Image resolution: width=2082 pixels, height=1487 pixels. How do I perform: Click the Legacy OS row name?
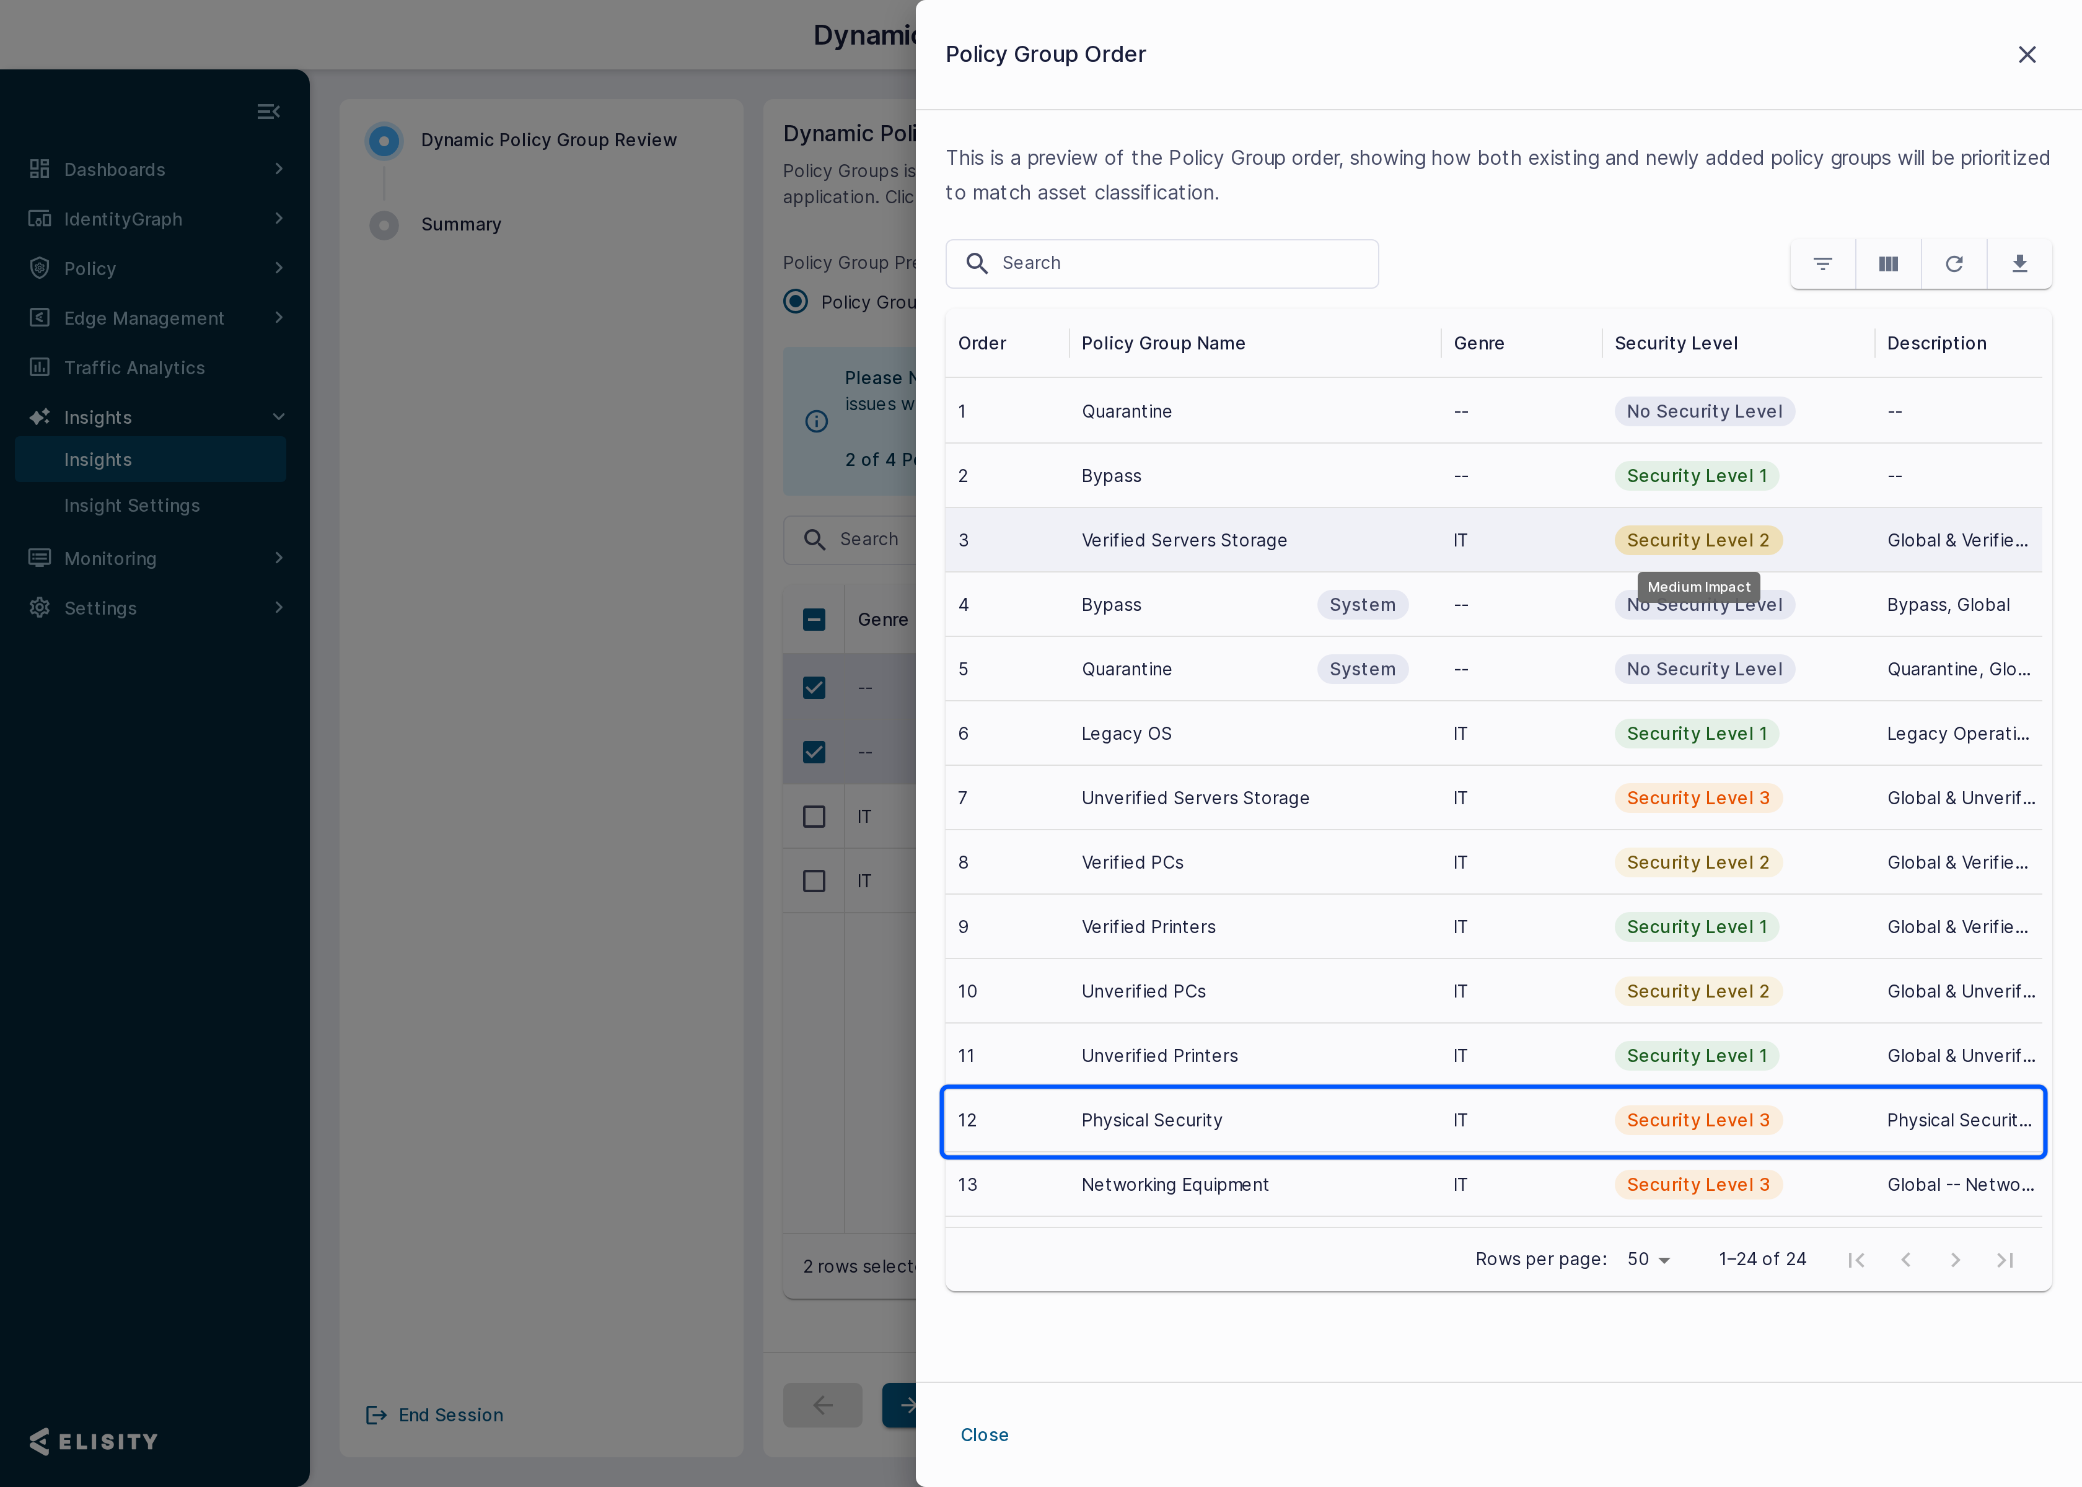[1126, 734]
